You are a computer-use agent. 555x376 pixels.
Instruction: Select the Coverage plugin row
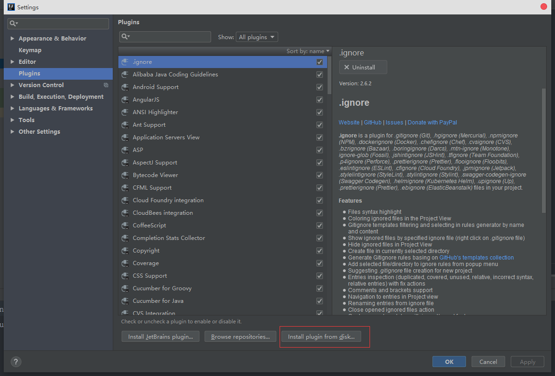223,263
